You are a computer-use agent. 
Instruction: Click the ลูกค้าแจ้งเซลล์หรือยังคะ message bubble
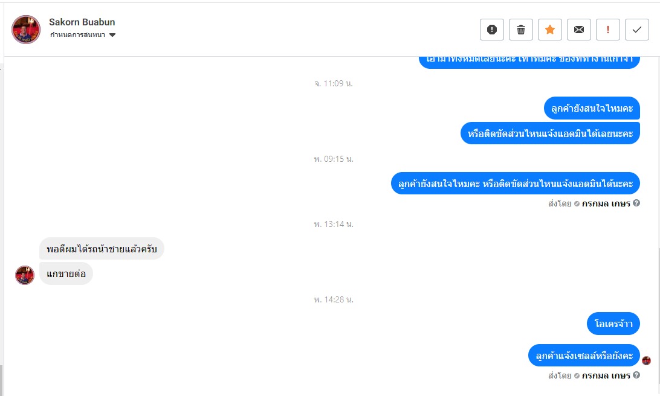pyautogui.click(x=584, y=355)
